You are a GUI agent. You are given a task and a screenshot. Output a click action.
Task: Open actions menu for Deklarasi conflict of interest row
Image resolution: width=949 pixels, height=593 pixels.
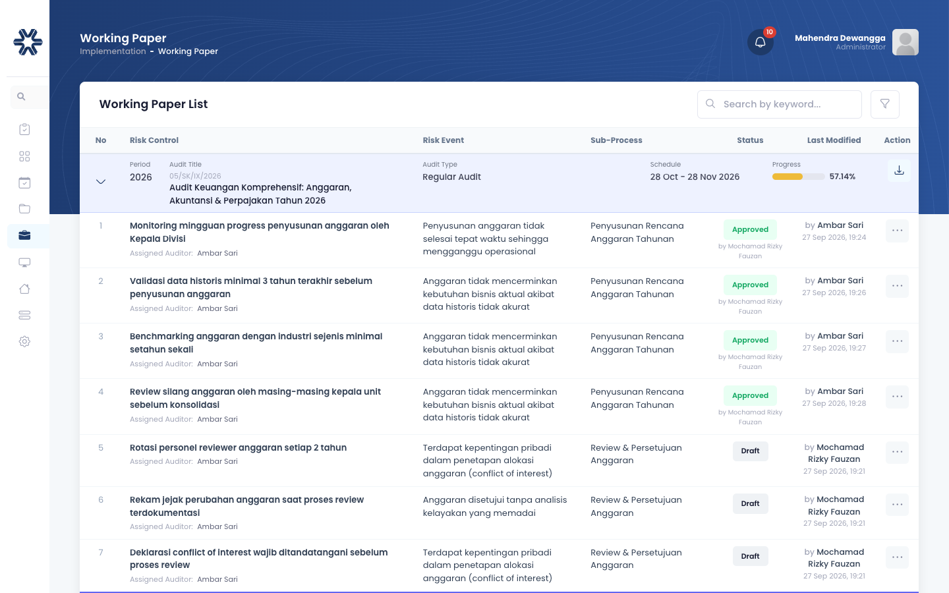[x=898, y=557]
